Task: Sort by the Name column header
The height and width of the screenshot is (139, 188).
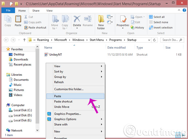Action: 48,48
